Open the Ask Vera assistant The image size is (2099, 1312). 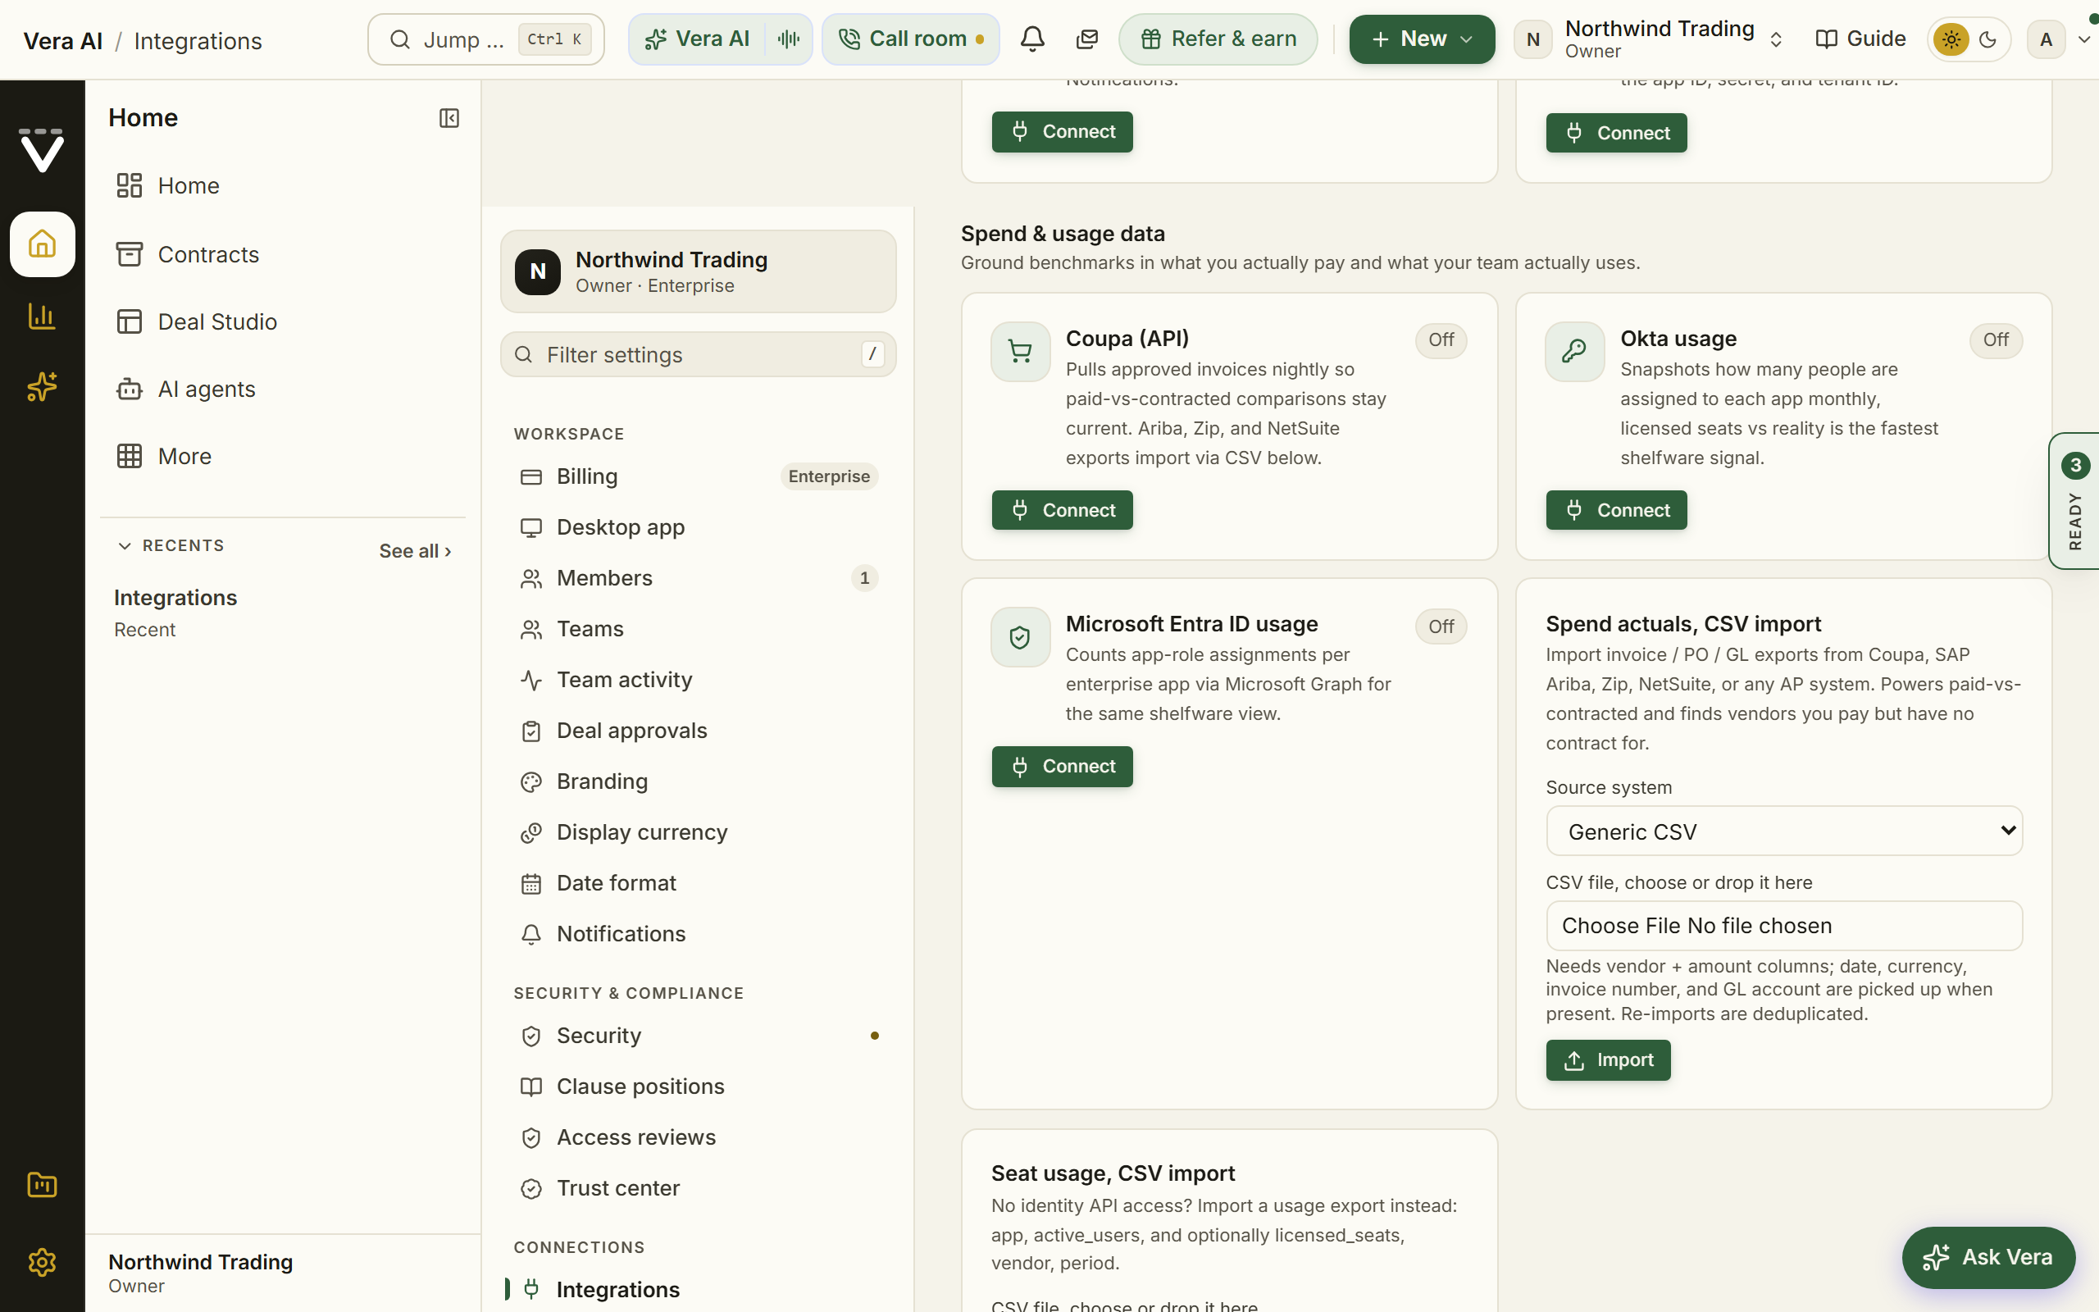pyautogui.click(x=1988, y=1257)
